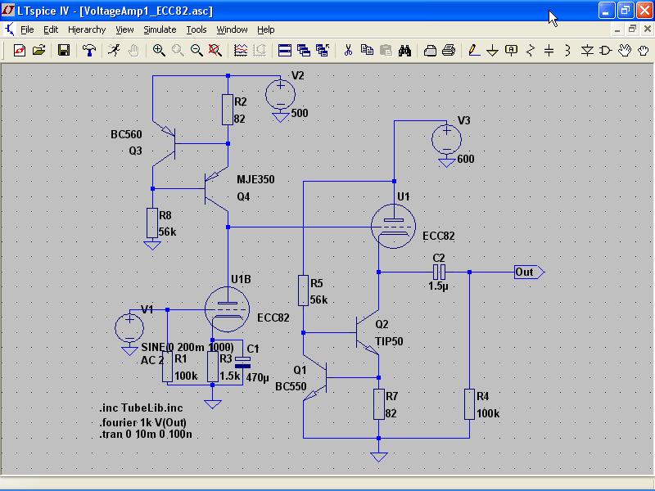Save the schematic with the floppy disk icon
This screenshot has width=655, height=491.
pyautogui.click(x=64, y=51)
